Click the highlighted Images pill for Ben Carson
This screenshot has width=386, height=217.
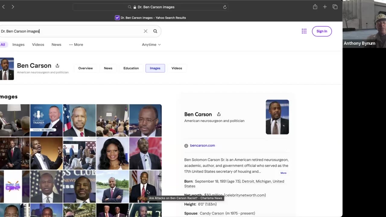tap(155, 68)
